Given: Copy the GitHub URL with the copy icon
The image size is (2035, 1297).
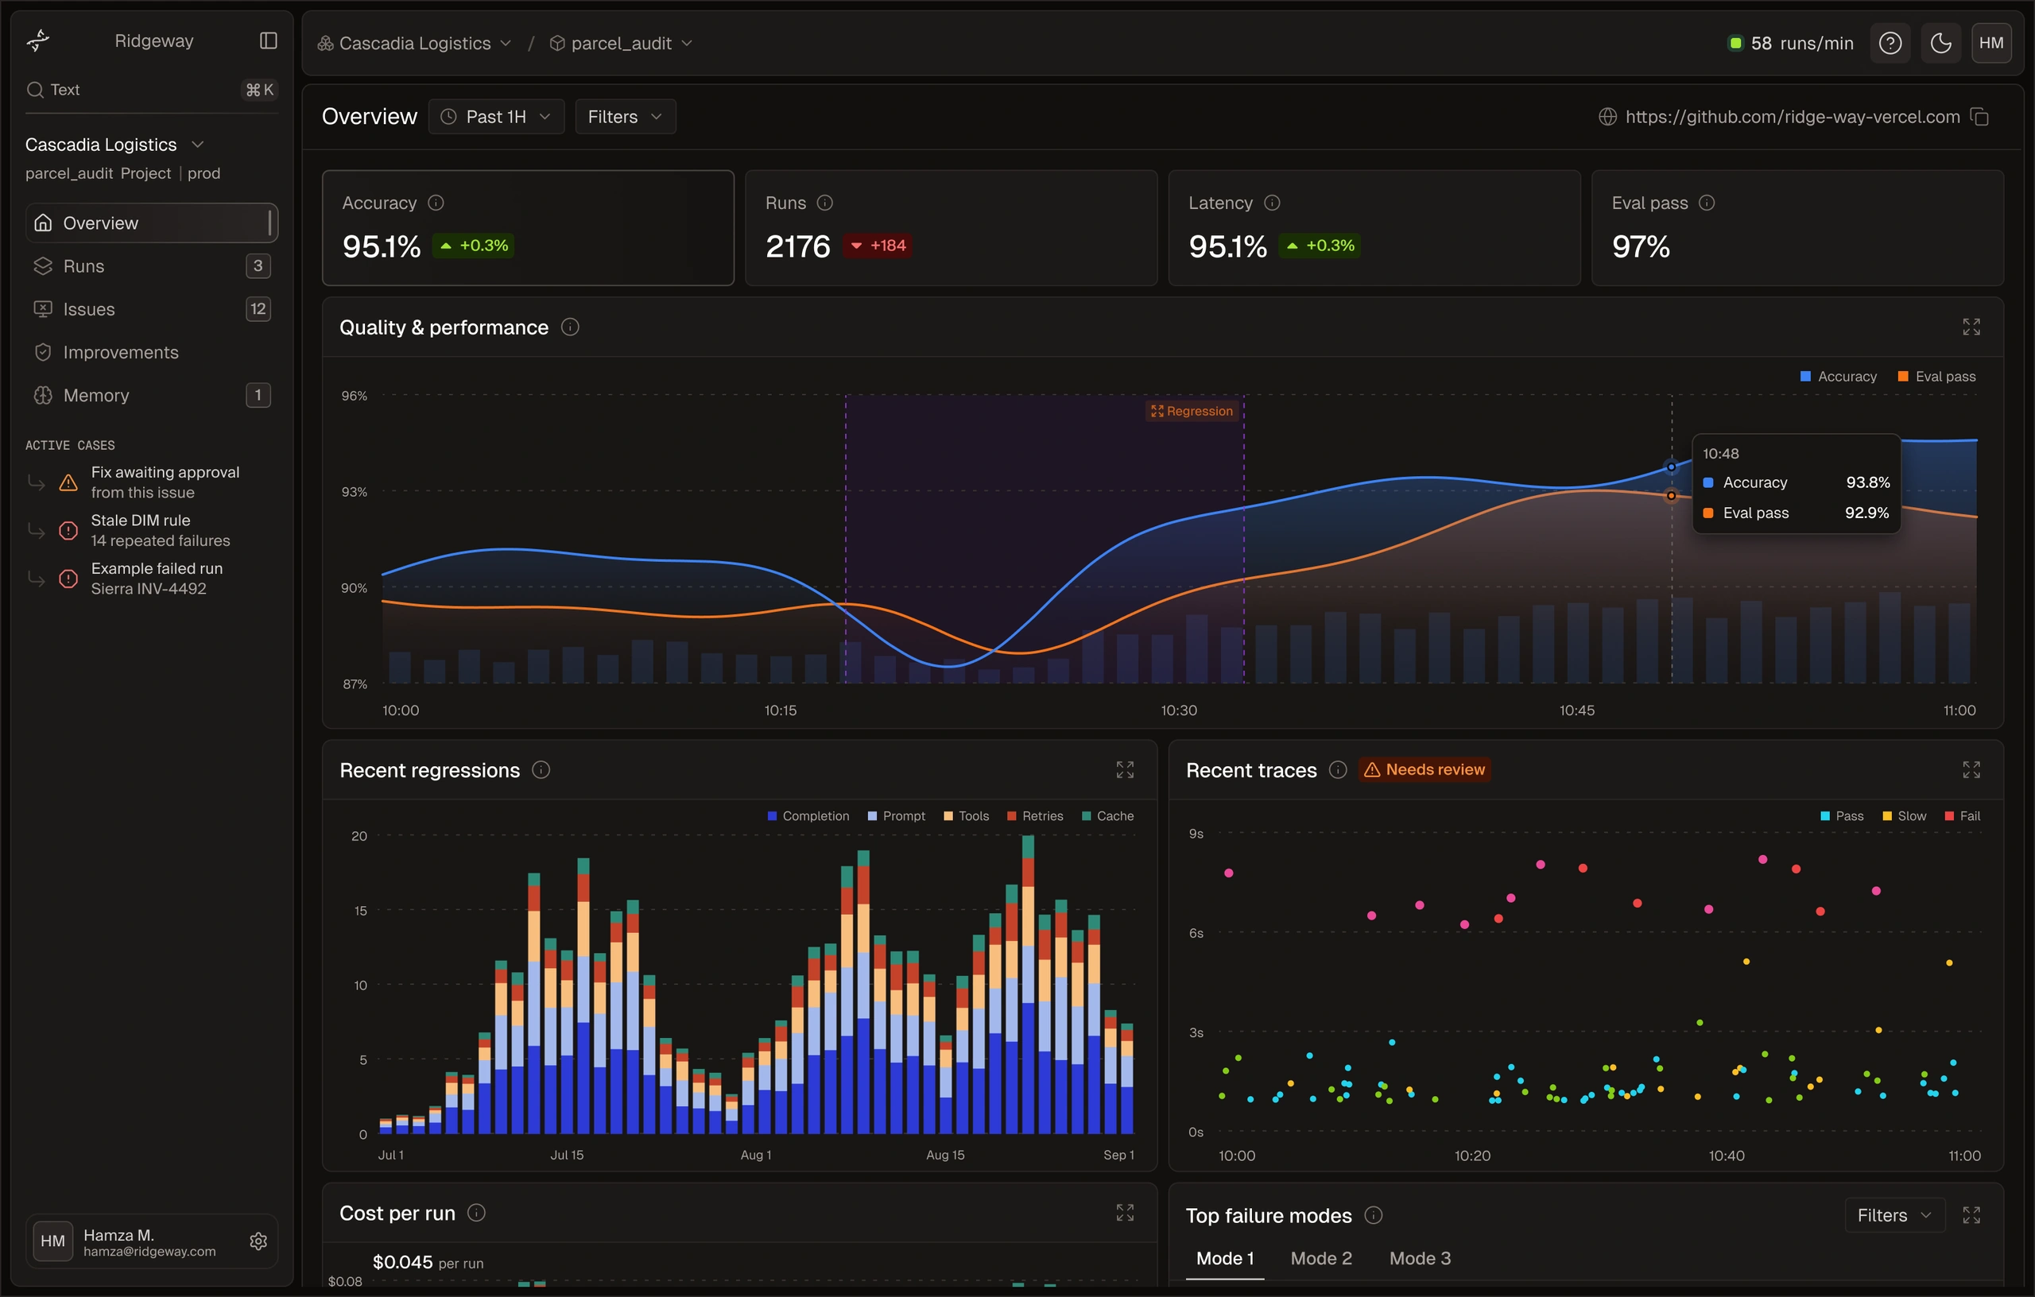Looking at the screenshot, I should coord(1979,117).
